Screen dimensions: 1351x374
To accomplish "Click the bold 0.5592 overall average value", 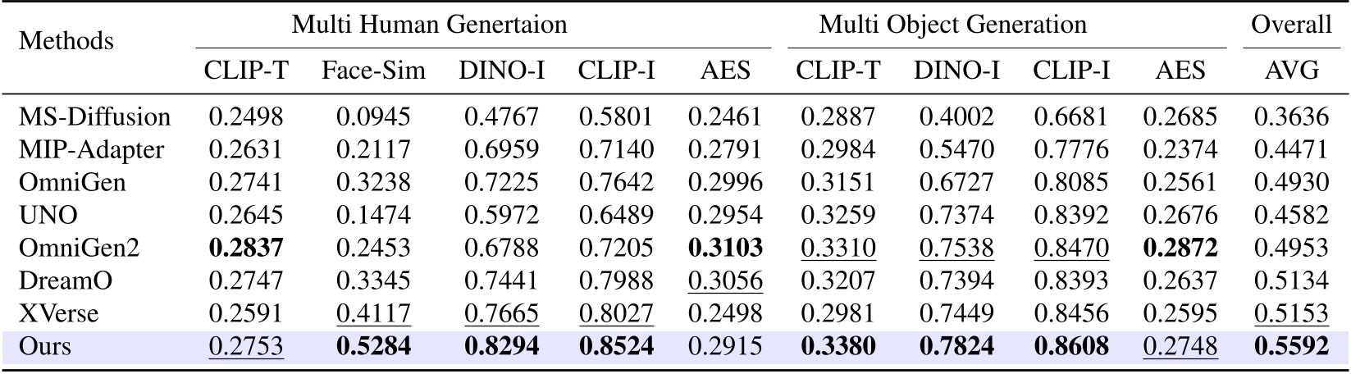I will 1291,346.
